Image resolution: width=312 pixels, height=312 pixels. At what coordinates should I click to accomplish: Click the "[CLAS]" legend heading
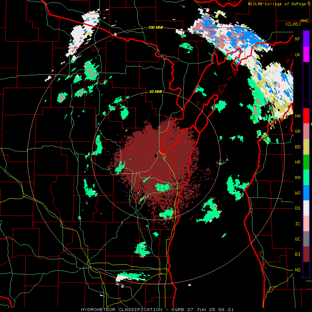coord(293,24)
